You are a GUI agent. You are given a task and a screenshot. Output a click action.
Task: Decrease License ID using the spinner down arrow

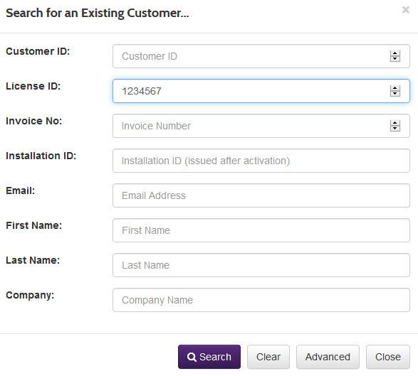pyautogui.click(x=395, y=94)
